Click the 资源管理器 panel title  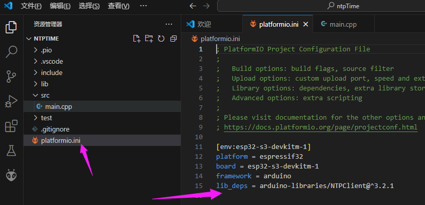[x=48, y=25]
